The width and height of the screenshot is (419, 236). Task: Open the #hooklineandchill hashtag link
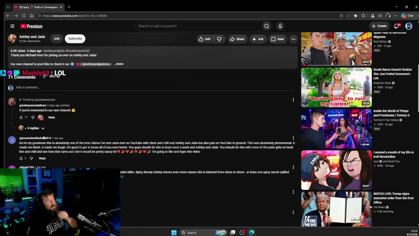pos(77,51)
